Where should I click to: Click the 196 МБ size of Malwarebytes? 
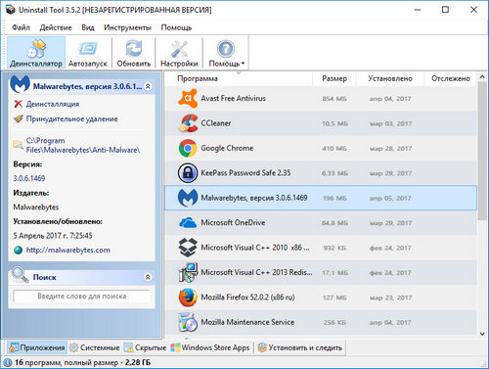334,198
